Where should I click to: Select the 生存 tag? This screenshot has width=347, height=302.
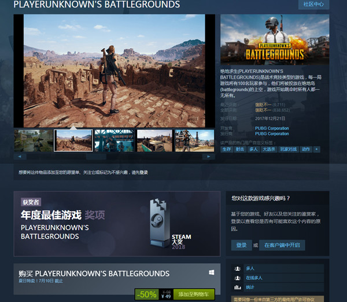(x=227, y=149)
